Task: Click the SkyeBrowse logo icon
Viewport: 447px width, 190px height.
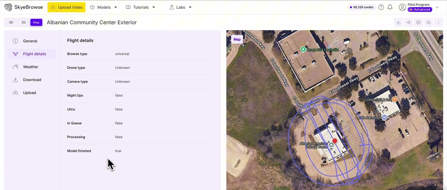Action: tap(8, 7)
